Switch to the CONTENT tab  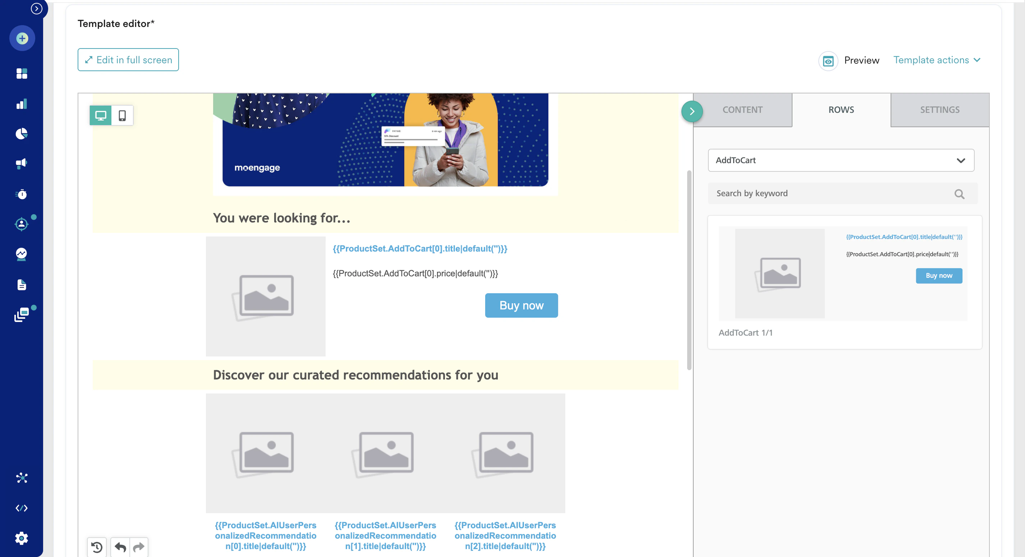[x=742, y=110]
